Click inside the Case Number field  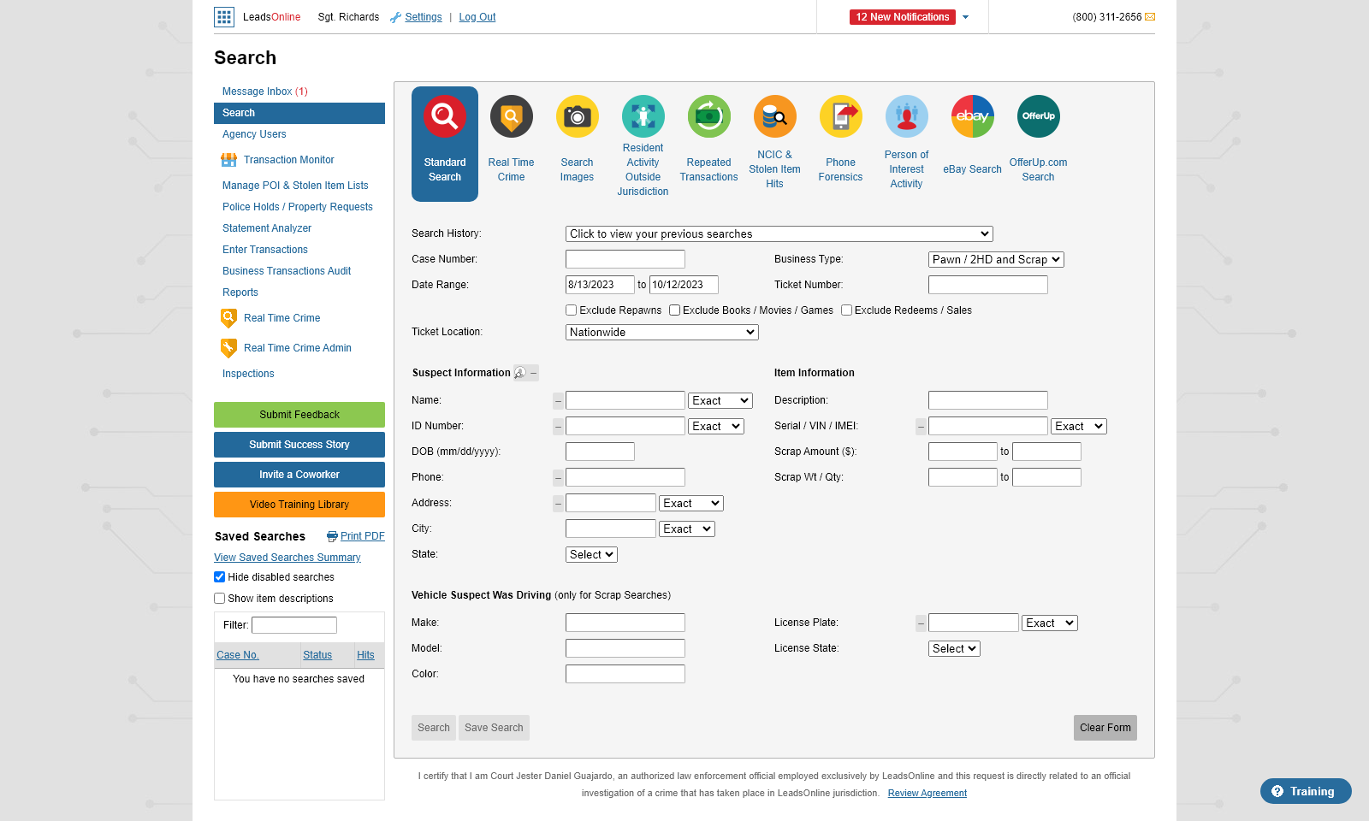[625, 258]
